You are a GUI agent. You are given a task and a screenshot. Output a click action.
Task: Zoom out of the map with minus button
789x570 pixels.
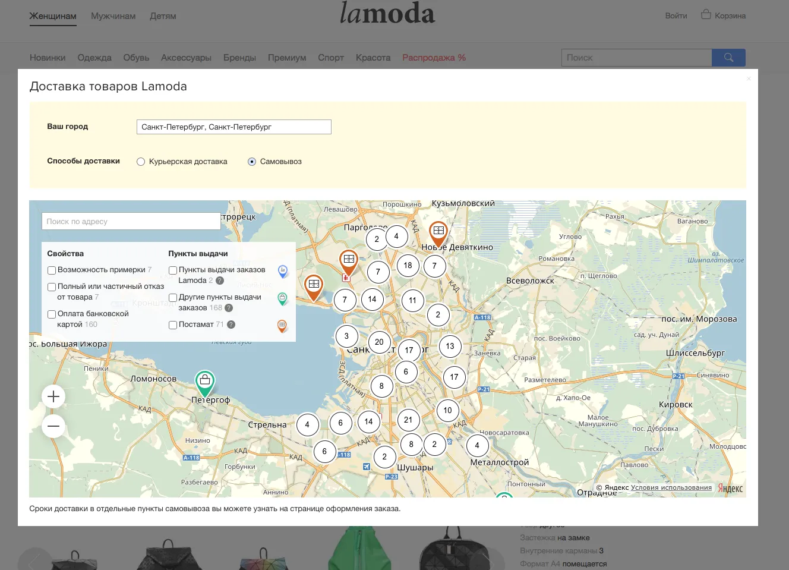(x=53, y=426)
